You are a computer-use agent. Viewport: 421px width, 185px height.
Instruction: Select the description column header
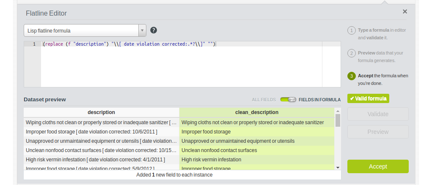point(101,112)
